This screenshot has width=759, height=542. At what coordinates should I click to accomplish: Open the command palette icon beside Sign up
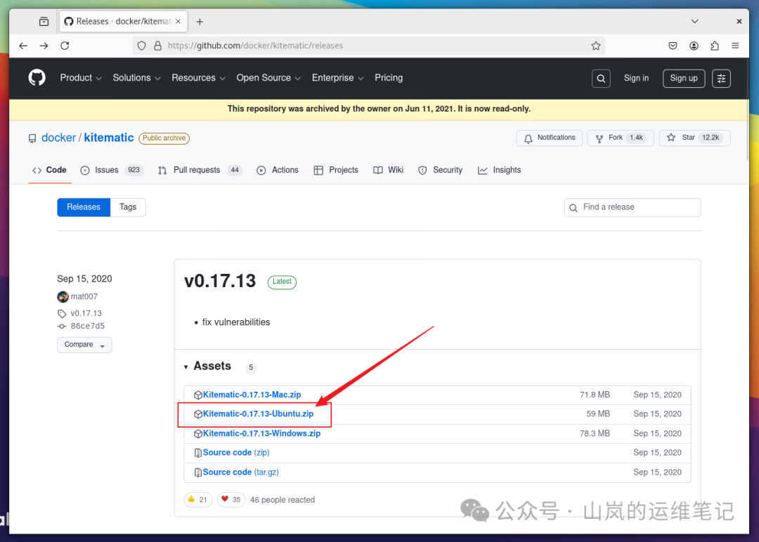721,78
